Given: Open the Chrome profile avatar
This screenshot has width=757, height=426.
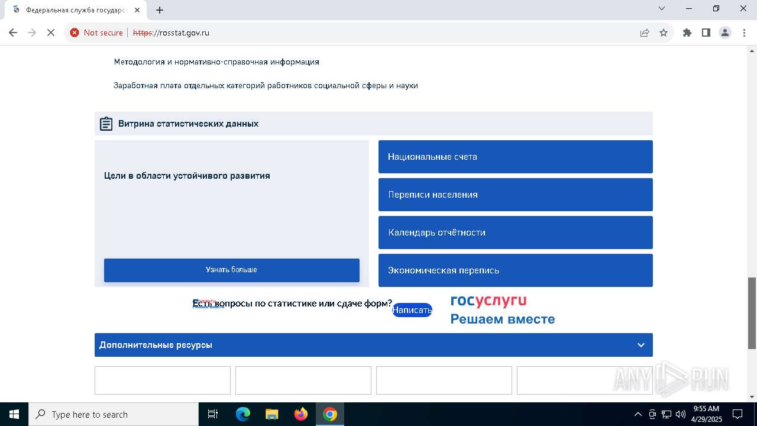Looking at the screenshot, I should (x=725, y=33).
